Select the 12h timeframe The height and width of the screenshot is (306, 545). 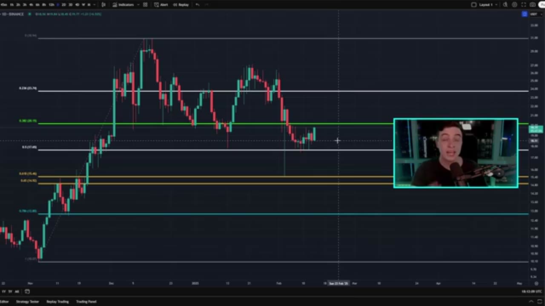[52, 5]
